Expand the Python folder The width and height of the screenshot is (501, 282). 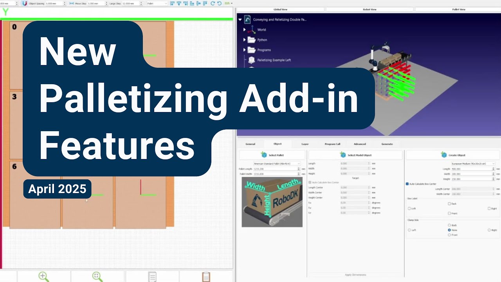pyautogui.click(x=244, y=40)
